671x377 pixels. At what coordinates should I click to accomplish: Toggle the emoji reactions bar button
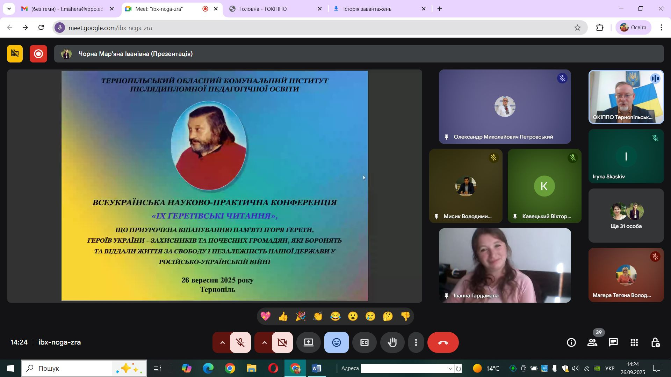tap(337, 343)
